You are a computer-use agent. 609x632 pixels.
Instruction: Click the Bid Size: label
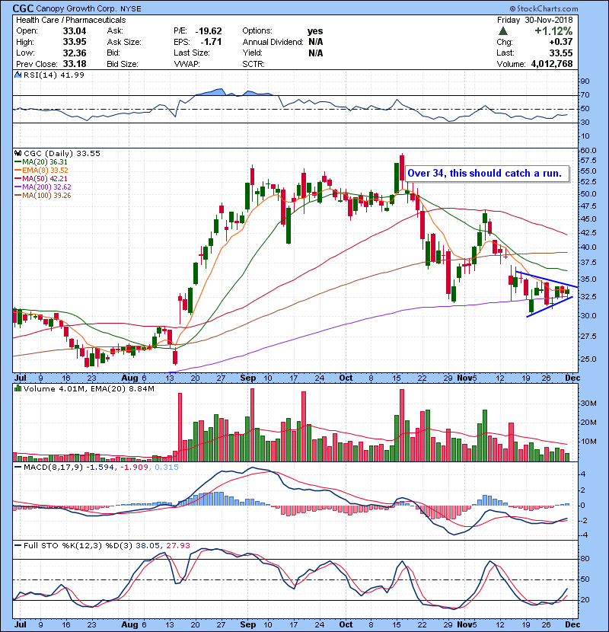click(x=123, y=64)
